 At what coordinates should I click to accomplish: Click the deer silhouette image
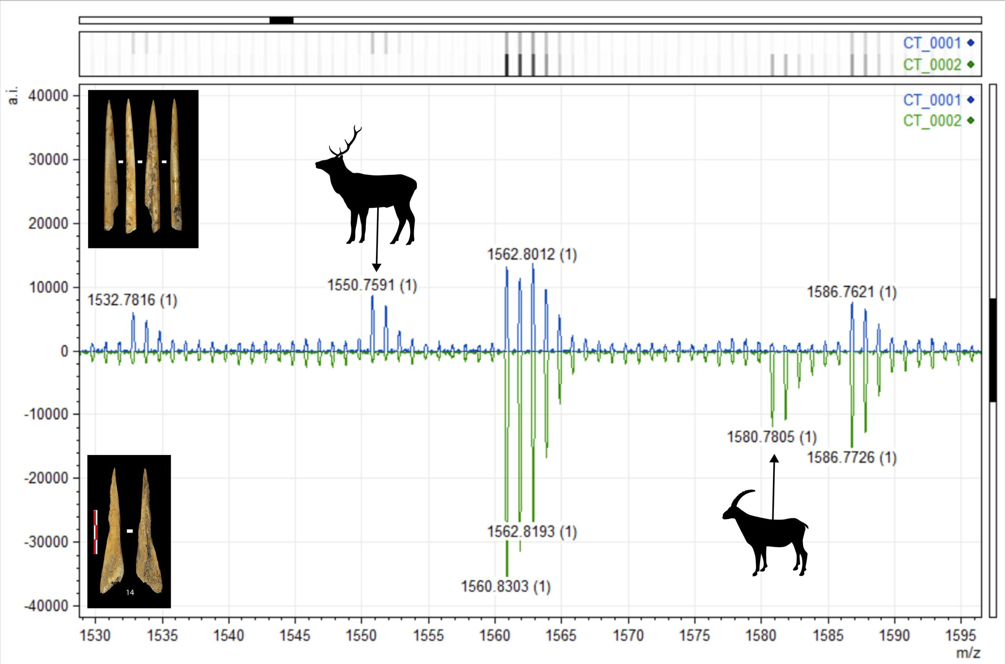click(x=366, y=185)
